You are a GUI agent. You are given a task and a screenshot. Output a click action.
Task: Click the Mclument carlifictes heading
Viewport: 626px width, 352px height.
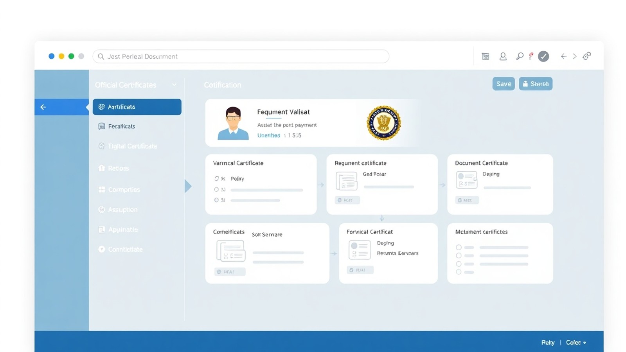481,232
